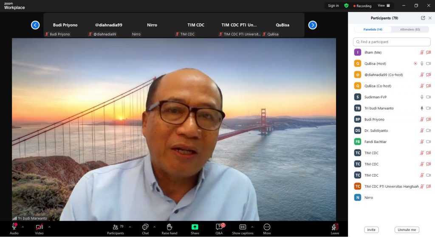435x237 pixels.
Task: Expand video options arrow next to Video
Action: (49, 227)
